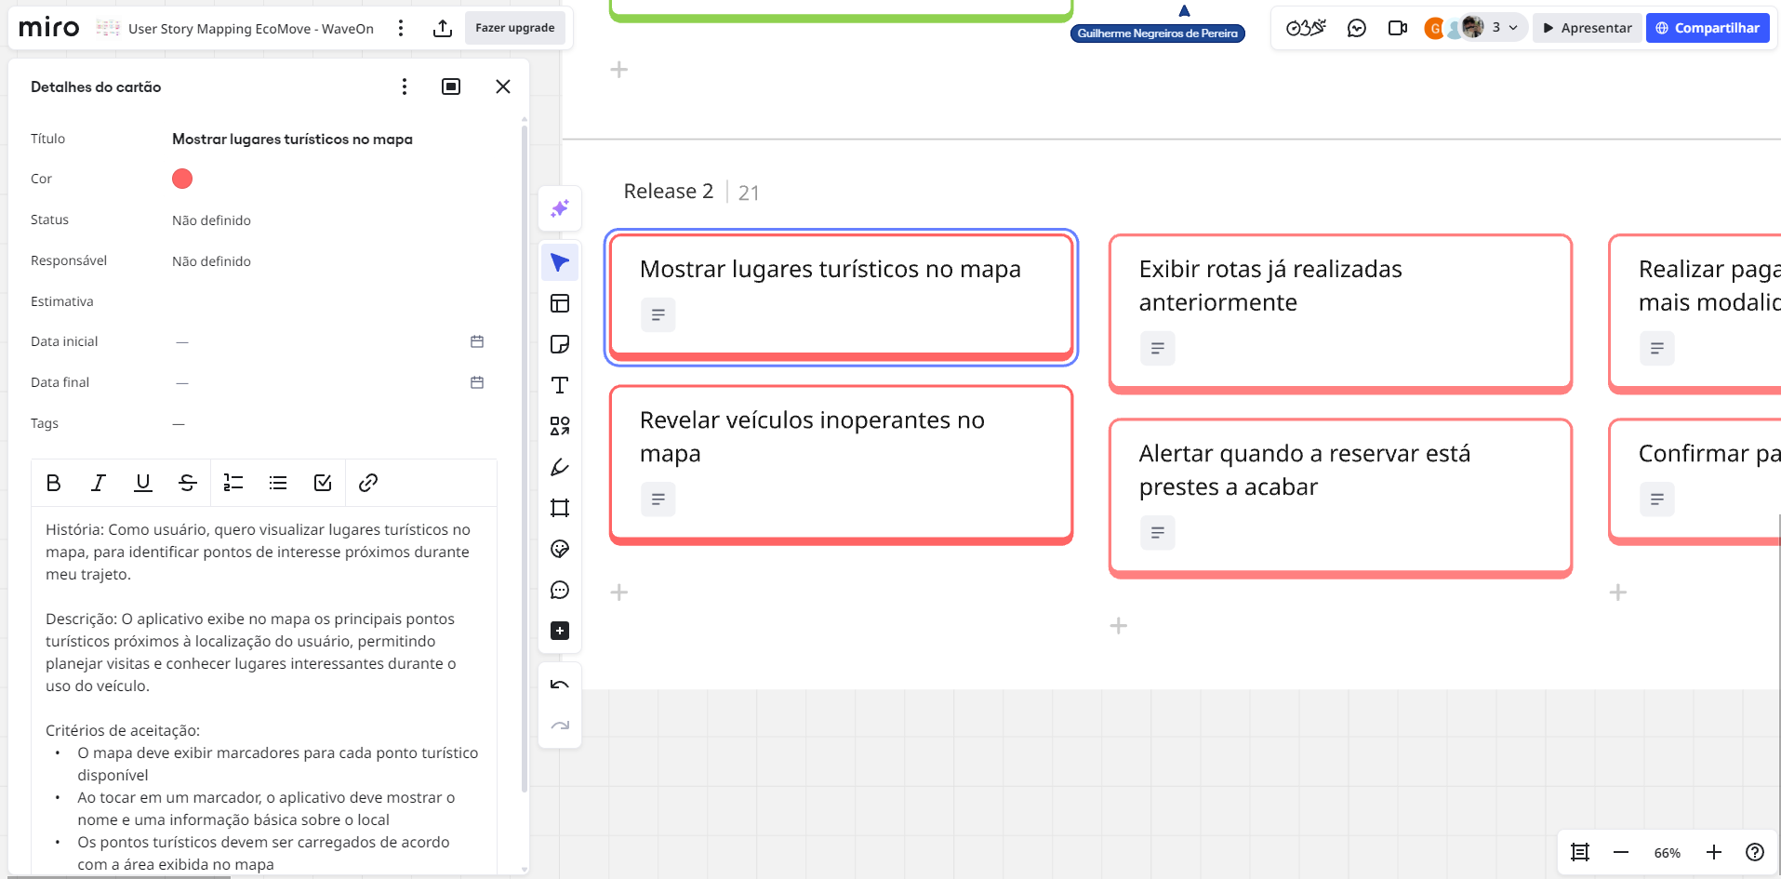The width and height of the screenshot is (1781, 879).
Task: Open the Status field set to Não definido
Action: pyautogui.click(x=211, y=220)
